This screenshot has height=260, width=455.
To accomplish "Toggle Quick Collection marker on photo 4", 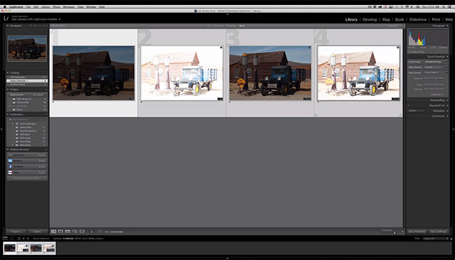I will point(398,48).
